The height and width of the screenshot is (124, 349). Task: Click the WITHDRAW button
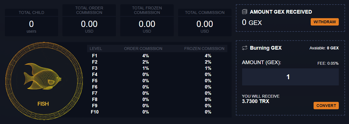325,22
